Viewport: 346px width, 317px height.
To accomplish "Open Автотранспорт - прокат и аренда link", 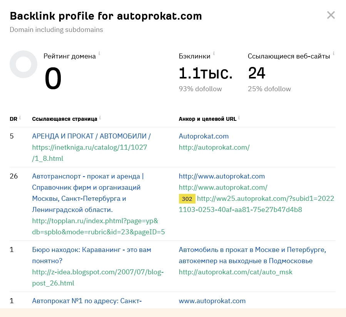I will [x=88, y=193].
